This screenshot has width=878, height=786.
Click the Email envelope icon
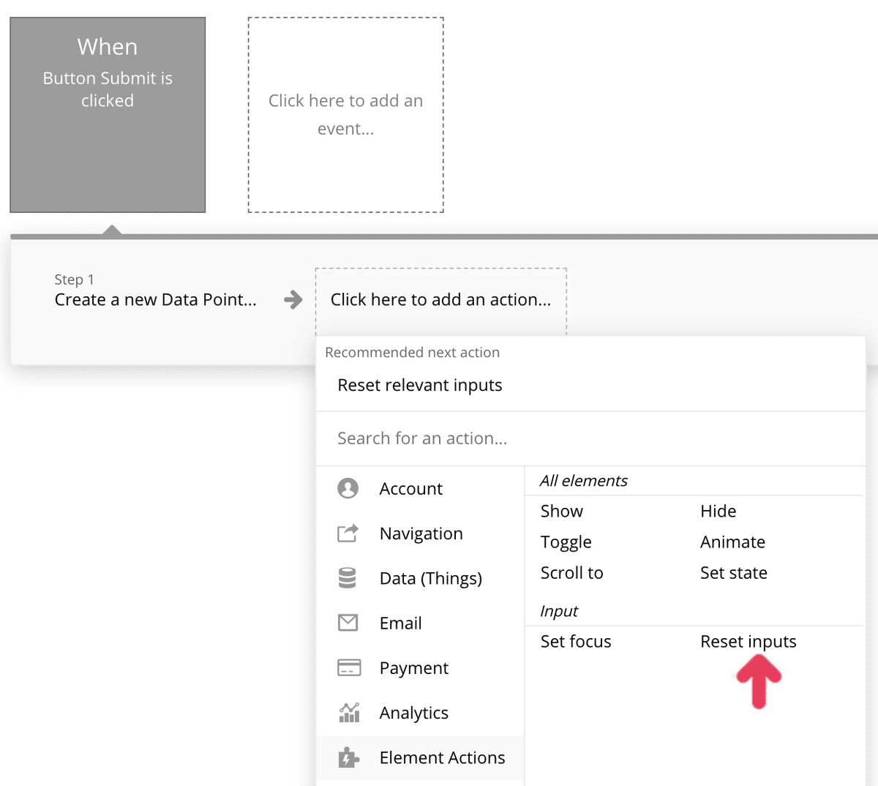click(x=348, y=623)
